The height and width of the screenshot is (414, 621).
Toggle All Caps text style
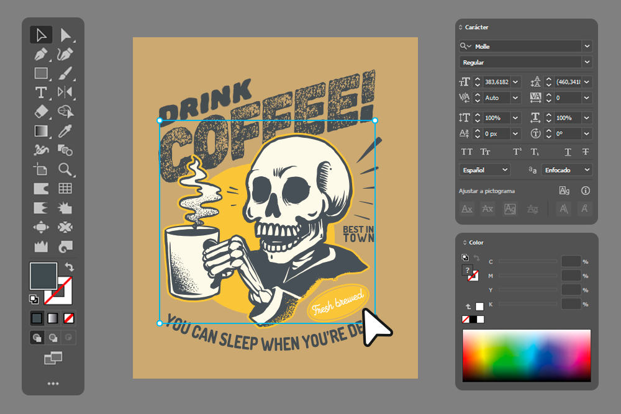(x=467, y=152)
